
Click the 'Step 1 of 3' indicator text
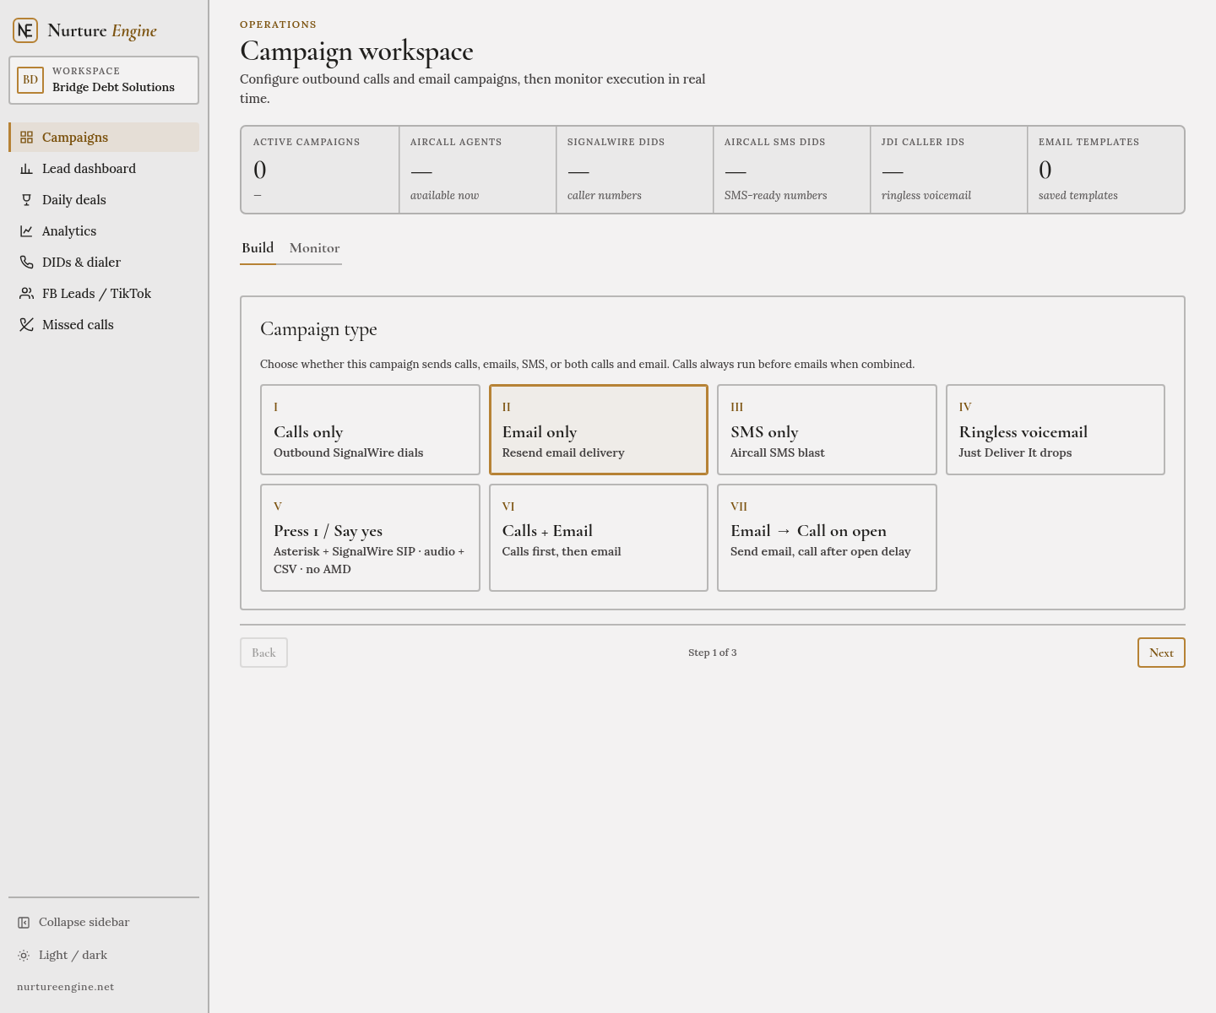[713, 653]
